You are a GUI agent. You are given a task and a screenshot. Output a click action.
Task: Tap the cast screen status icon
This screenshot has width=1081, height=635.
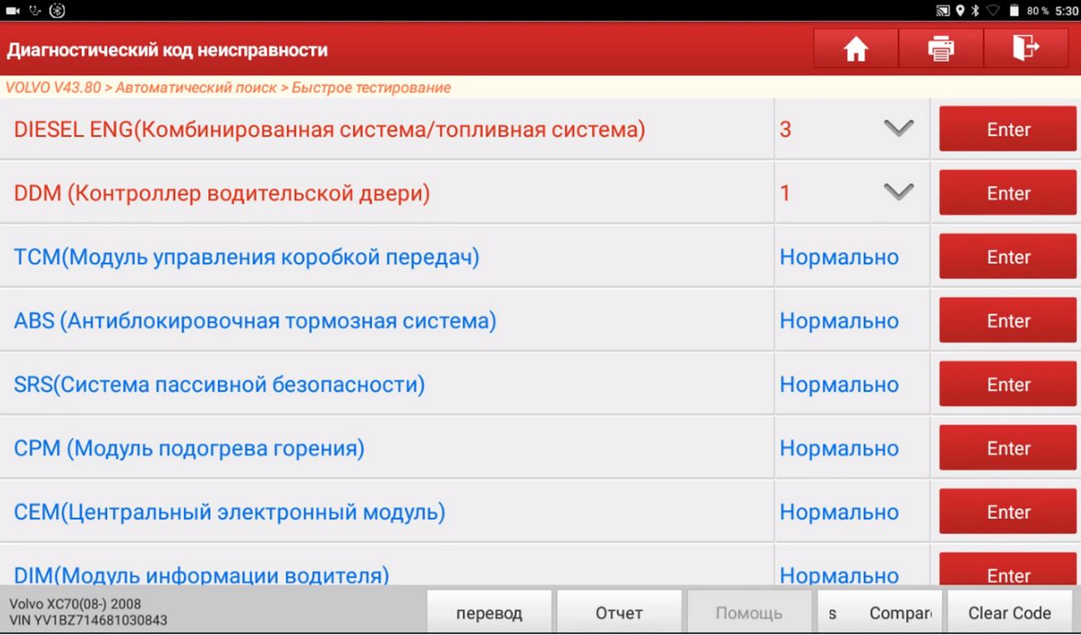tap(943, 11)
